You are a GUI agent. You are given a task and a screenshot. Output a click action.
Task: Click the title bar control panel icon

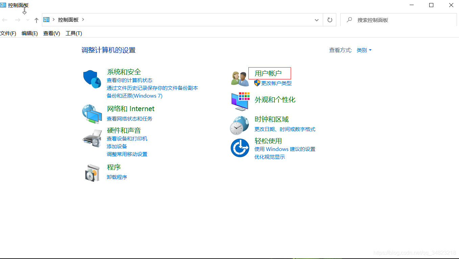[3, 5]
